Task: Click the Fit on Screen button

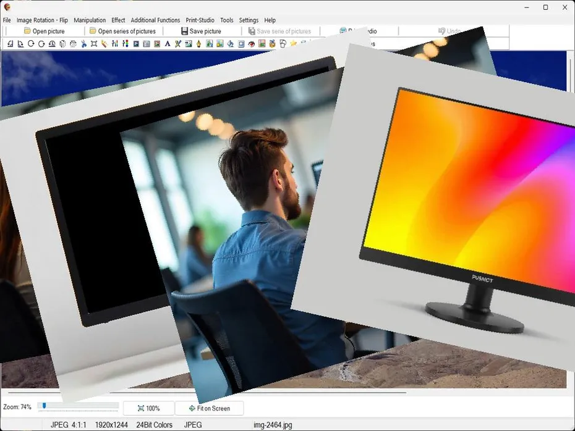Action: coord(210,408)
